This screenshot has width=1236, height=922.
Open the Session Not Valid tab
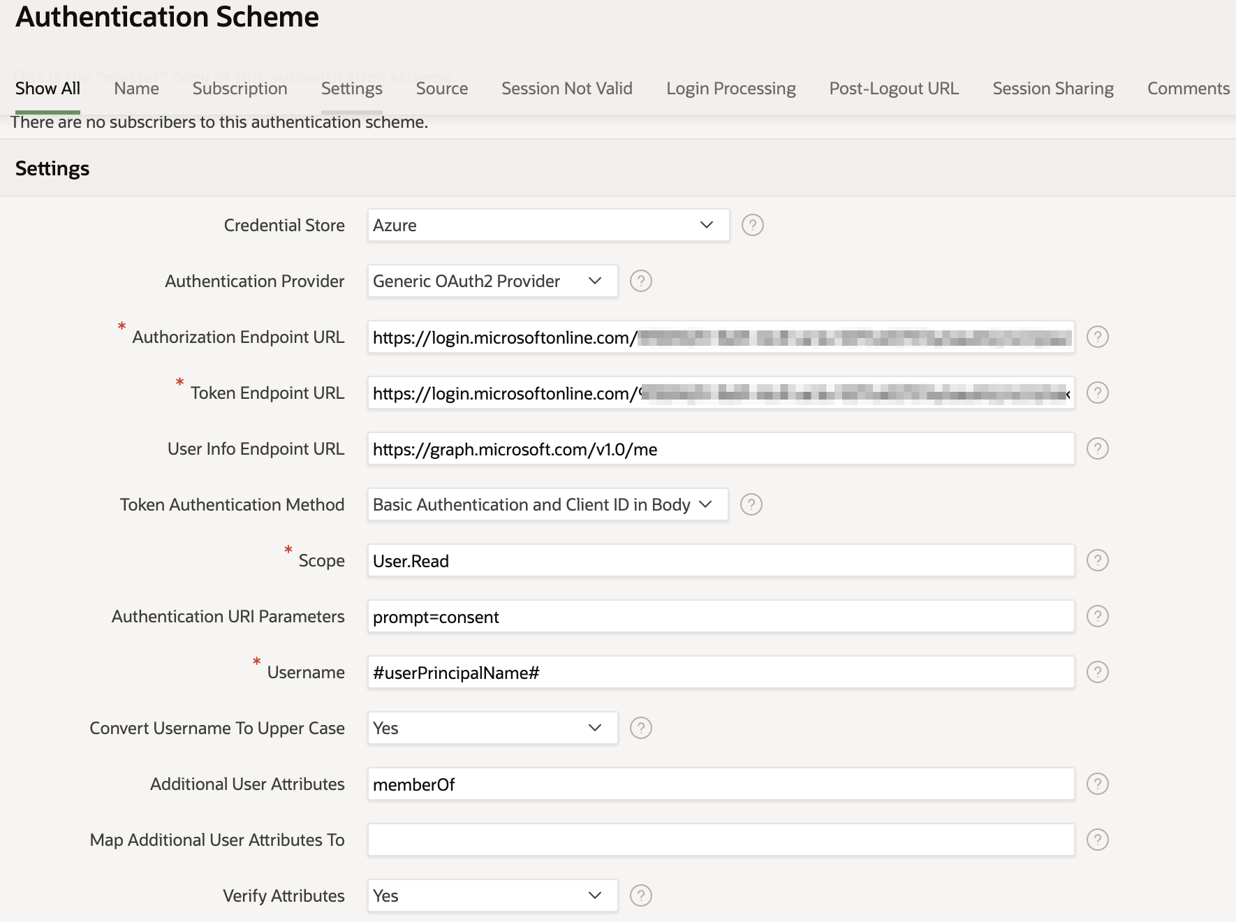click(x=566, y=88)
